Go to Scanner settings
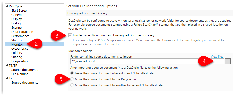This screenshot has height=96, width=237. coord(17,27)
